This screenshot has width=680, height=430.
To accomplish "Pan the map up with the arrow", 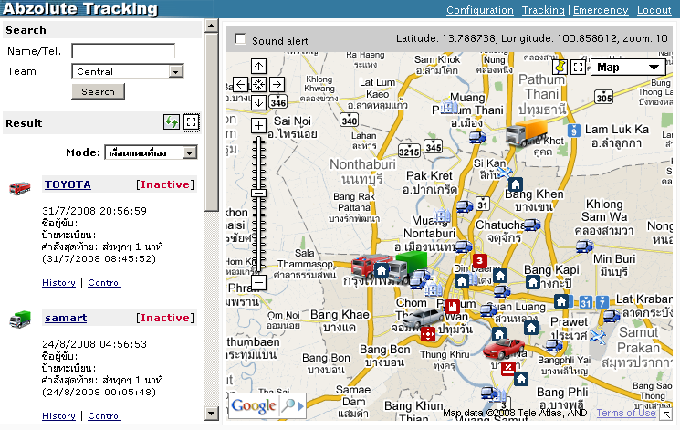I will (258, 67).
